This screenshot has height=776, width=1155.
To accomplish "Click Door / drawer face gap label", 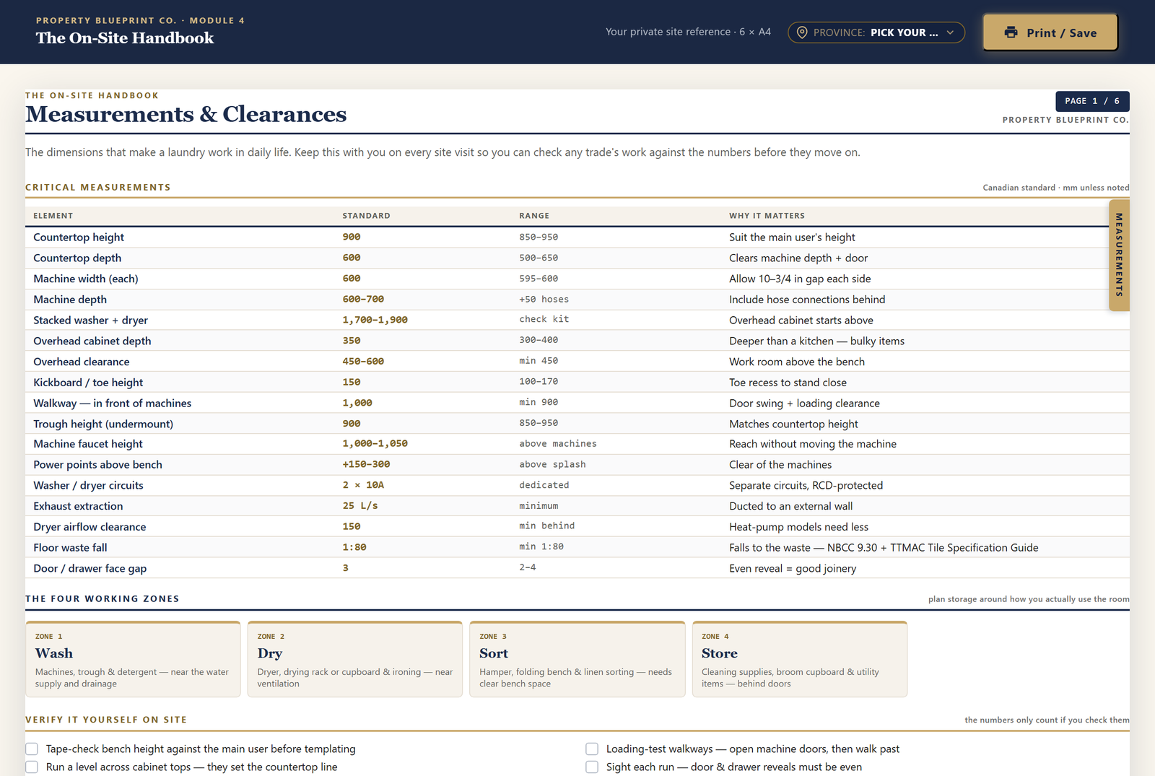I will (x=90, y=569).
